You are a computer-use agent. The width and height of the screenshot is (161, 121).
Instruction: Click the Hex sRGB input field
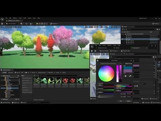pyautogui.click(x=129, y=96)
